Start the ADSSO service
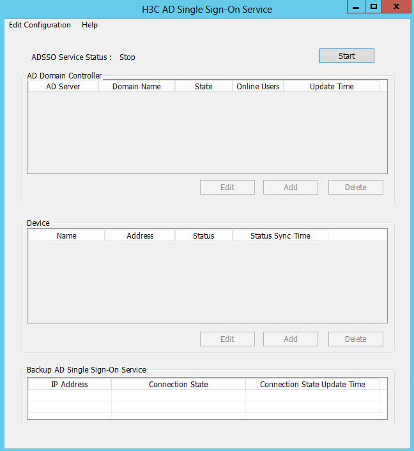Screen dimensions: 414x451 346,55
